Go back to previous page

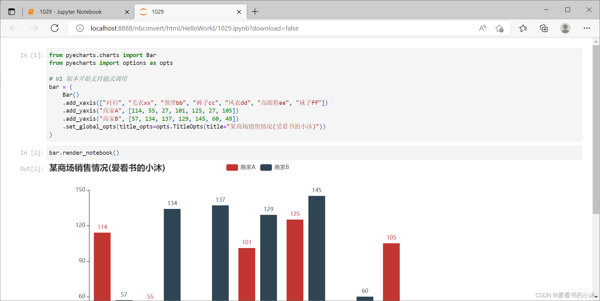click(x=13, y=28)
